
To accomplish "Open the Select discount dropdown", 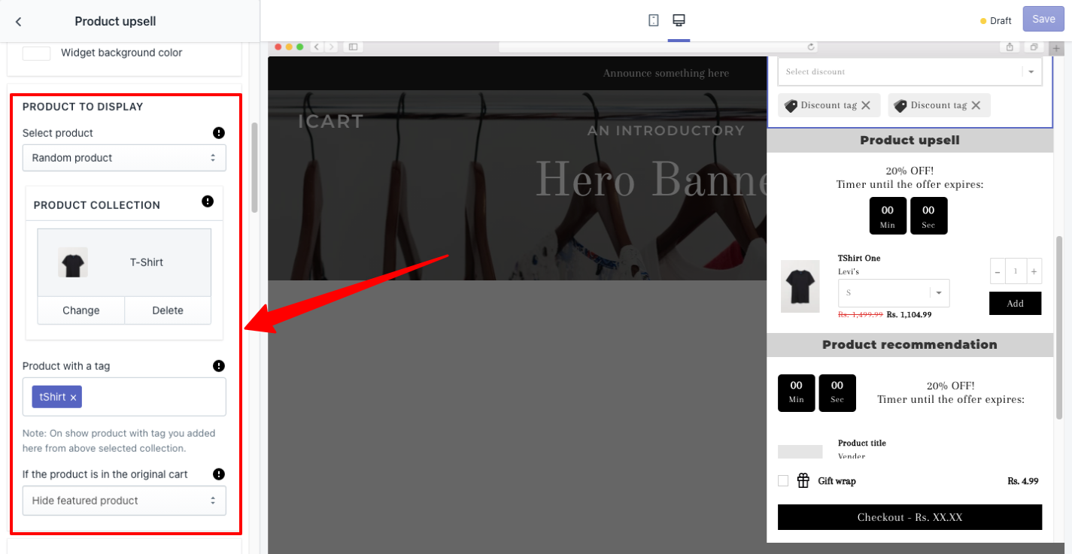I will [910, 71].
